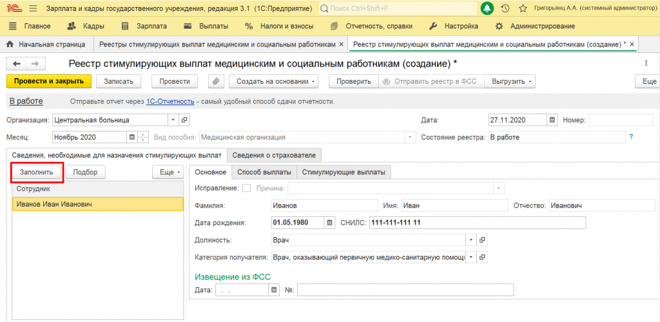This screenshot has width=660, height=322.
Task: Select Иванов Иван Иванович in employee list
Action: click(x=55, y=205)
